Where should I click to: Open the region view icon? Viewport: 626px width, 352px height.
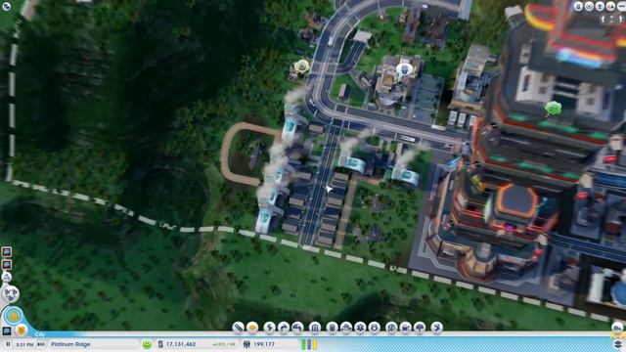coord(11,294)
